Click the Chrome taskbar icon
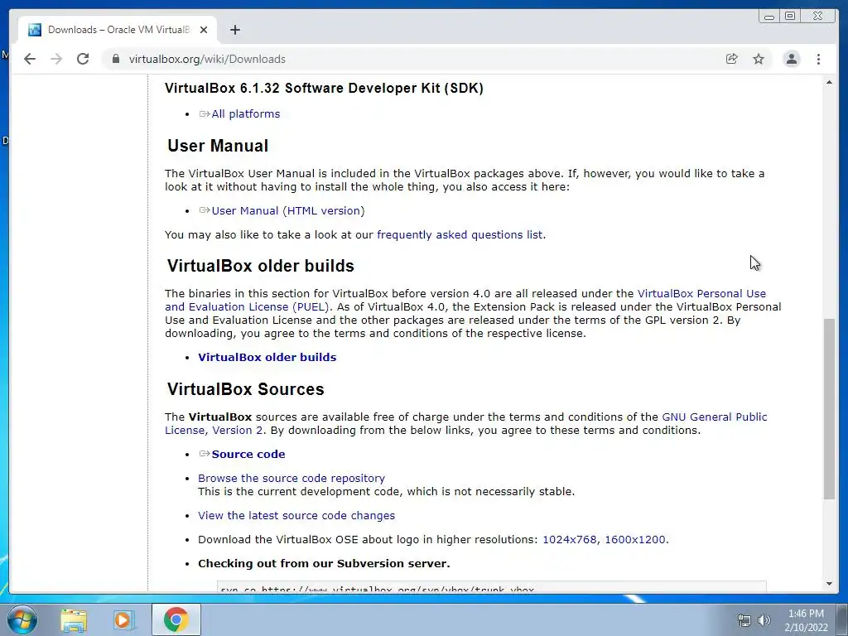Viewport: 848px width, 636px height. [x=176, y=619]
